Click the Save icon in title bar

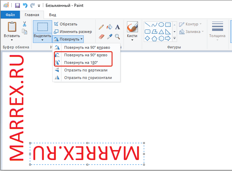(18, 5)
